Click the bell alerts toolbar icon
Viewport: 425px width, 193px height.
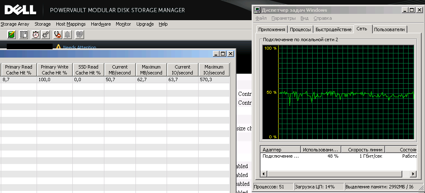coord(67,34)
